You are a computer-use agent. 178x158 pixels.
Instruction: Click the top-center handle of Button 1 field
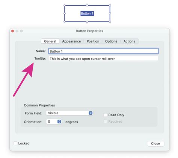87,5
